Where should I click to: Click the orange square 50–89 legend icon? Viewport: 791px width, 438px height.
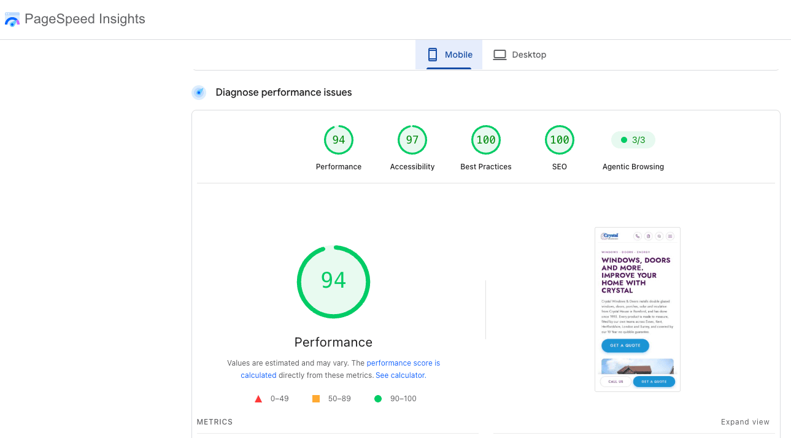[316, 399]
